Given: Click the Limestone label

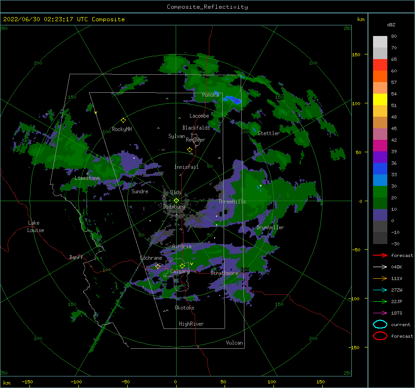Looking at the screenshot, I should tap(87, 178).
